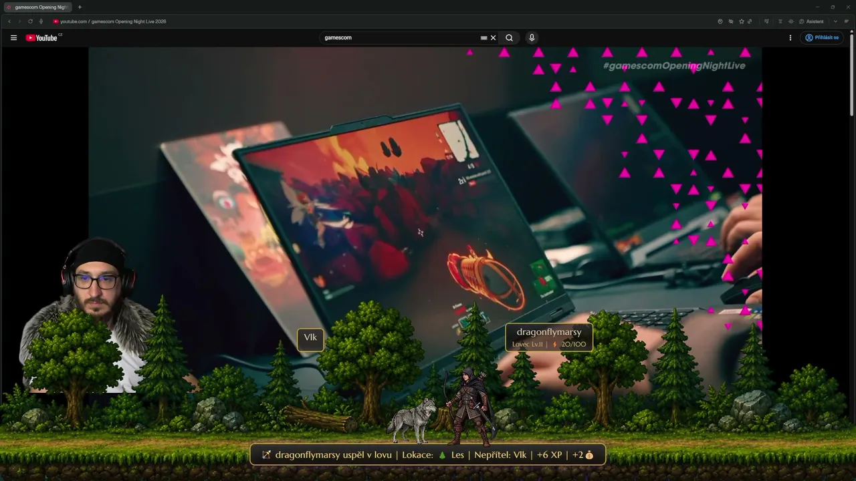Viewport: 856px width, 481px height.
Task: Click the 'Nepřítel: Vlk' banner text
Action: point(500,455)
